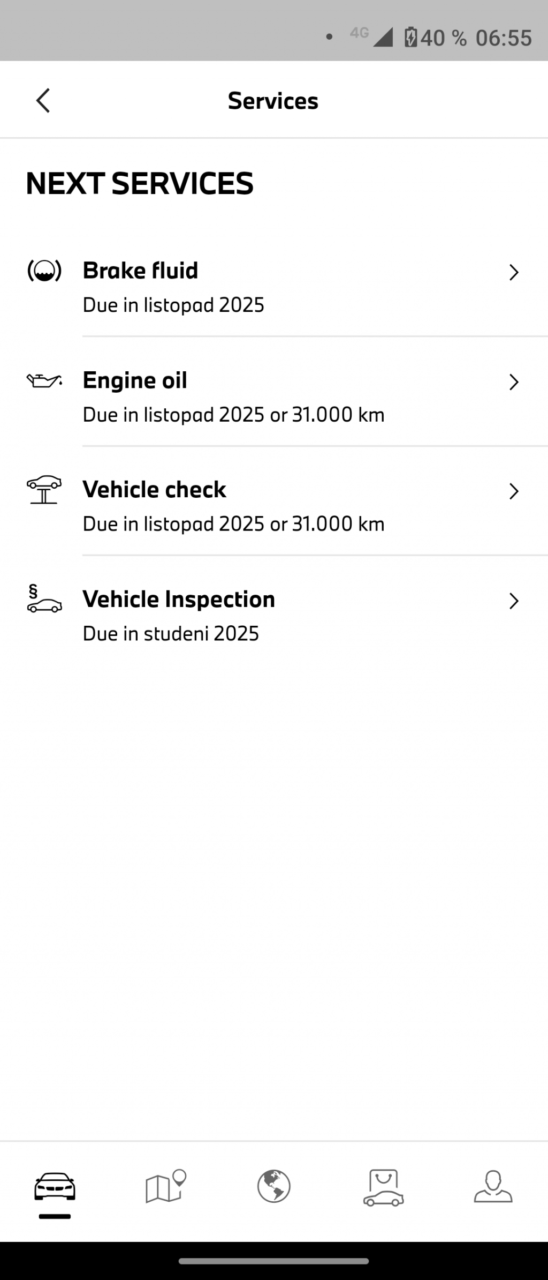Open the car shop bag tab

pos(383,1187)
